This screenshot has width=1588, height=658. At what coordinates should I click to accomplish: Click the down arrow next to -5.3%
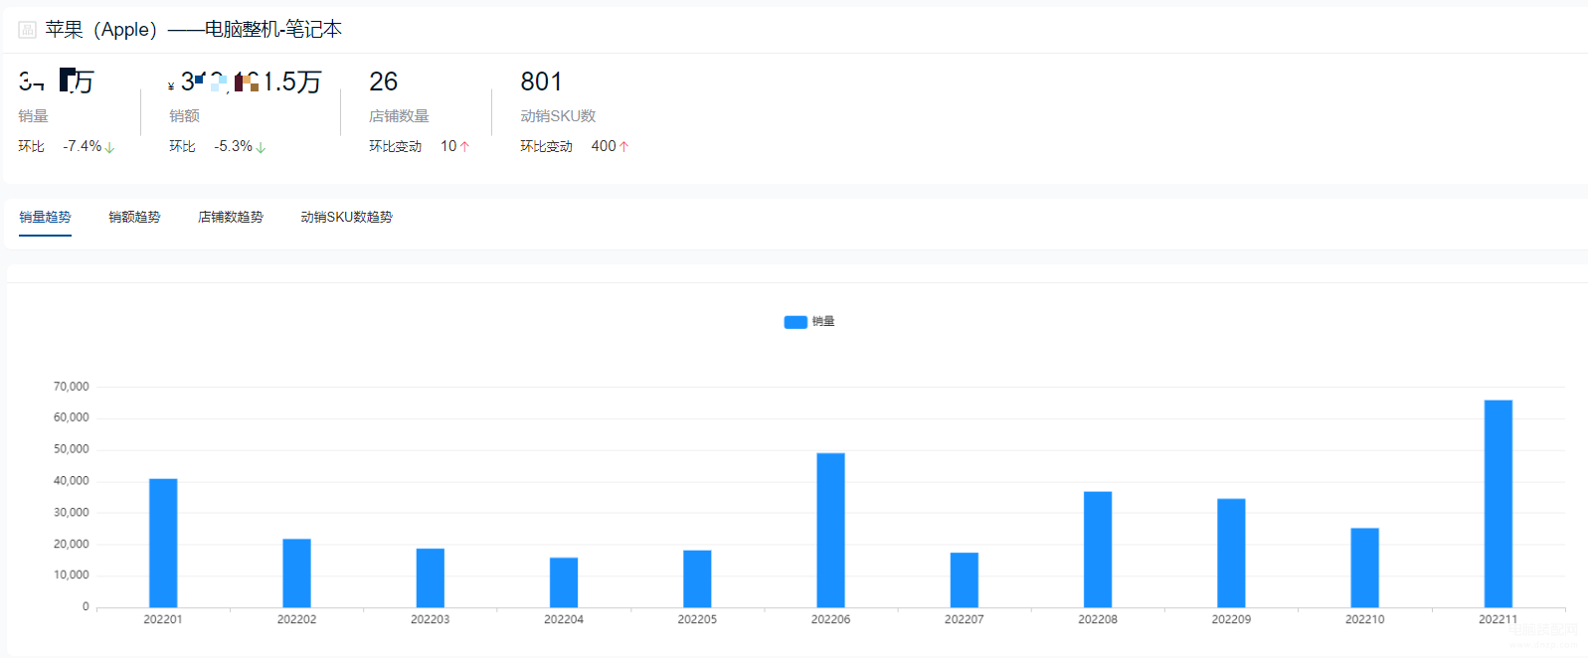tap(261, 148)
